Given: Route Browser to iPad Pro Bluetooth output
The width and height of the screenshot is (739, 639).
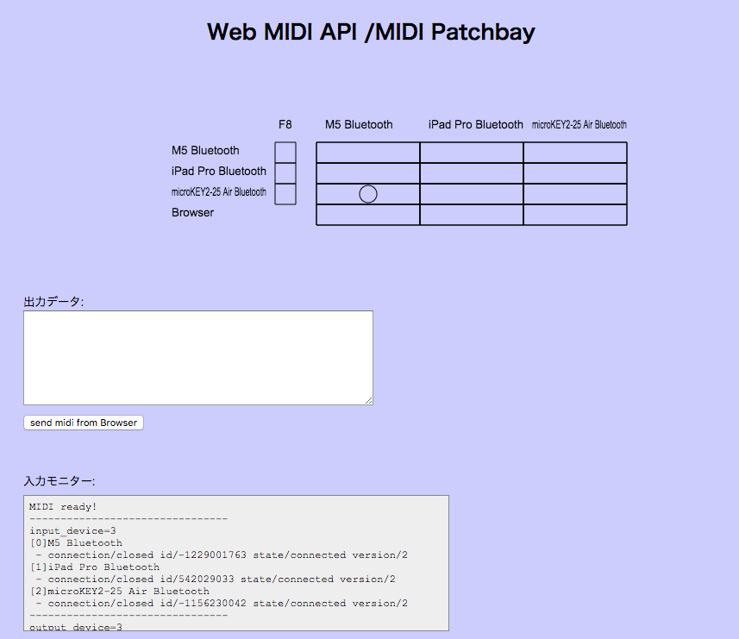Looking at the screenshot, I should pos(471,214).
